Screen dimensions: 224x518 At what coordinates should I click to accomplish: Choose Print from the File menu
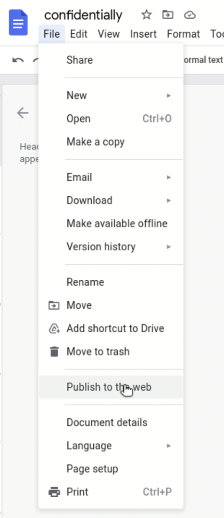tap(111, 492)
